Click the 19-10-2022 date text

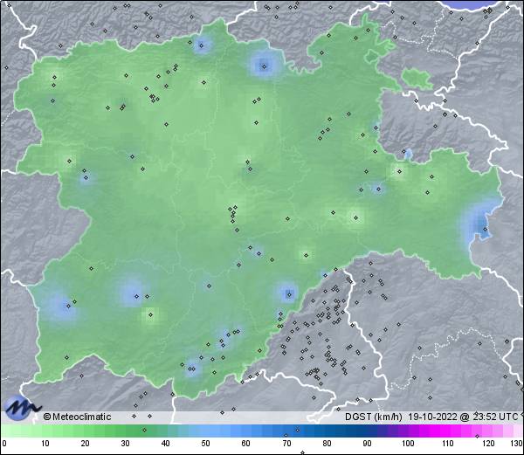(x=433, y=417)
